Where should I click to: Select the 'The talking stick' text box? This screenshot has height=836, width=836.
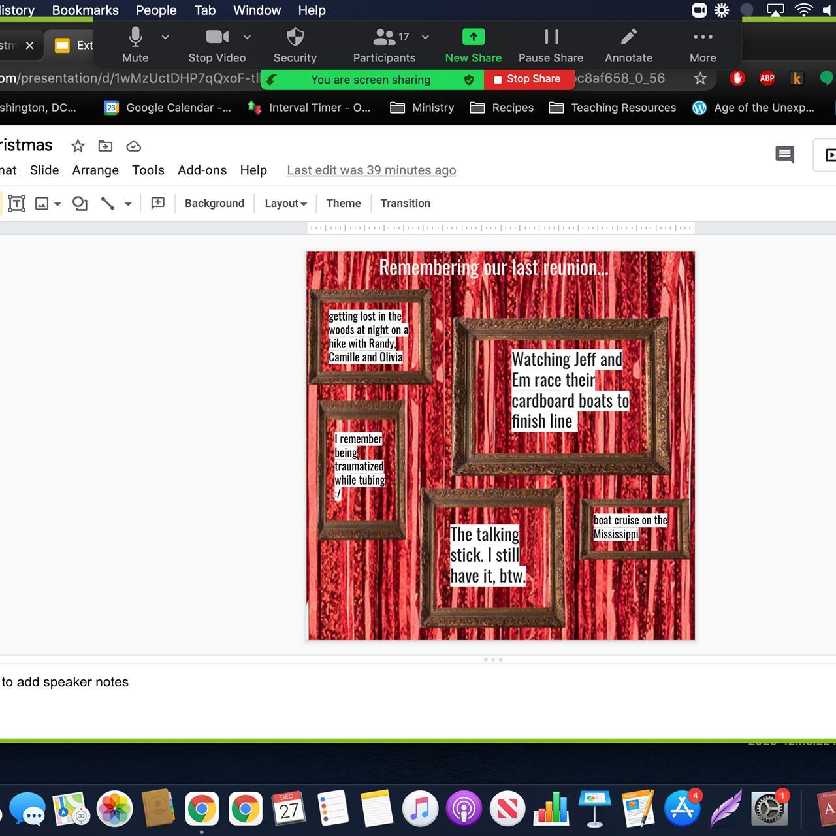coord(487,555)
